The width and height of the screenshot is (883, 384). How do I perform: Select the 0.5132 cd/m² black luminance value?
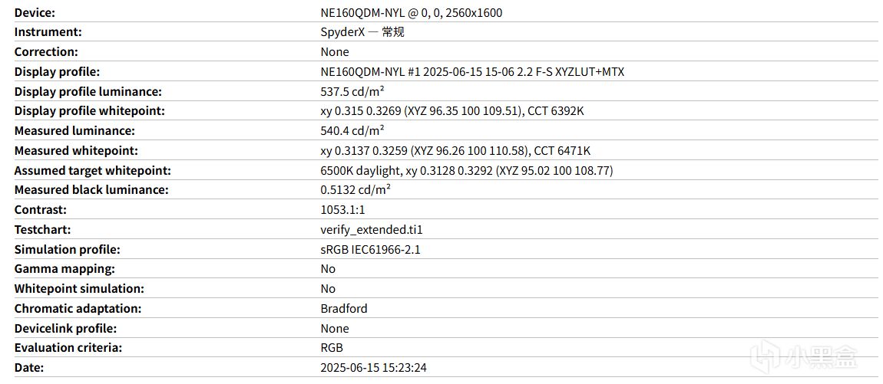point(356,190)
